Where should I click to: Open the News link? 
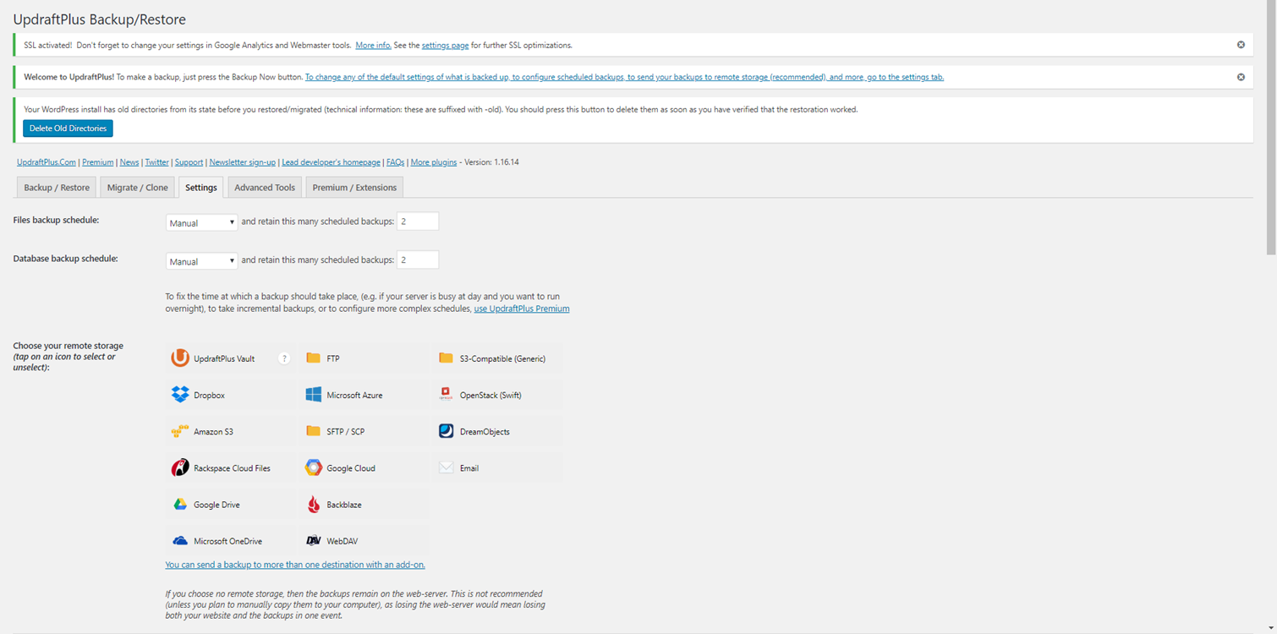coord(129,162)
